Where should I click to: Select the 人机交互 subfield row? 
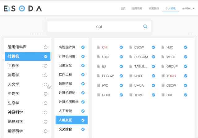click(x=71, y=120)
